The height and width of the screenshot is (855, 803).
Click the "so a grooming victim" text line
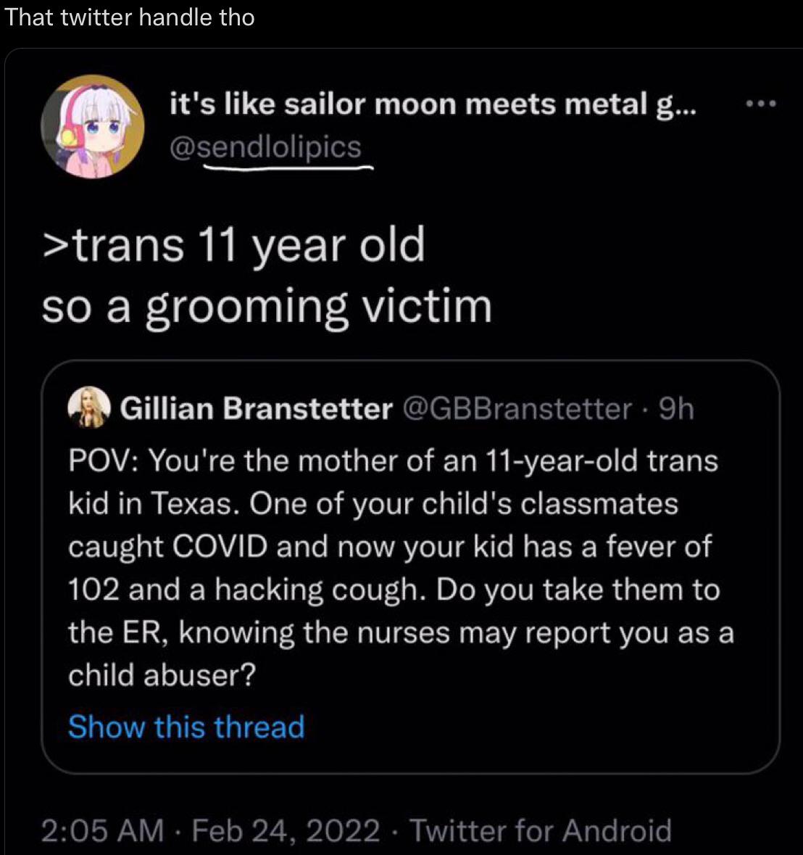click(267, 307)
